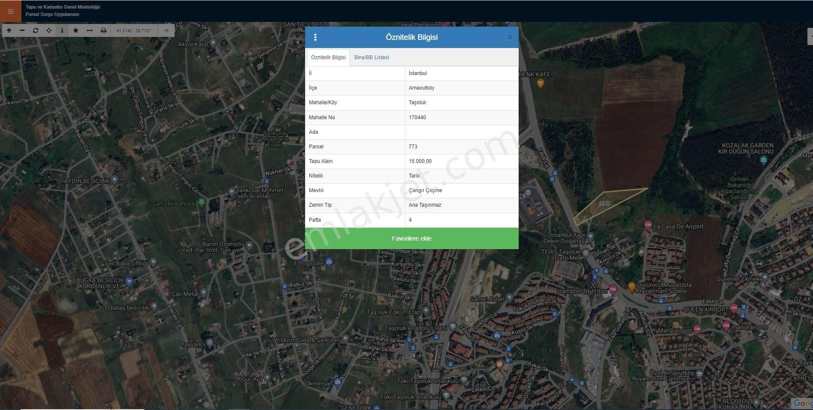Select the Gür Apt place marker
This screenshot has width=813, height=410.
pyautogui.click(x=267, y=377)
